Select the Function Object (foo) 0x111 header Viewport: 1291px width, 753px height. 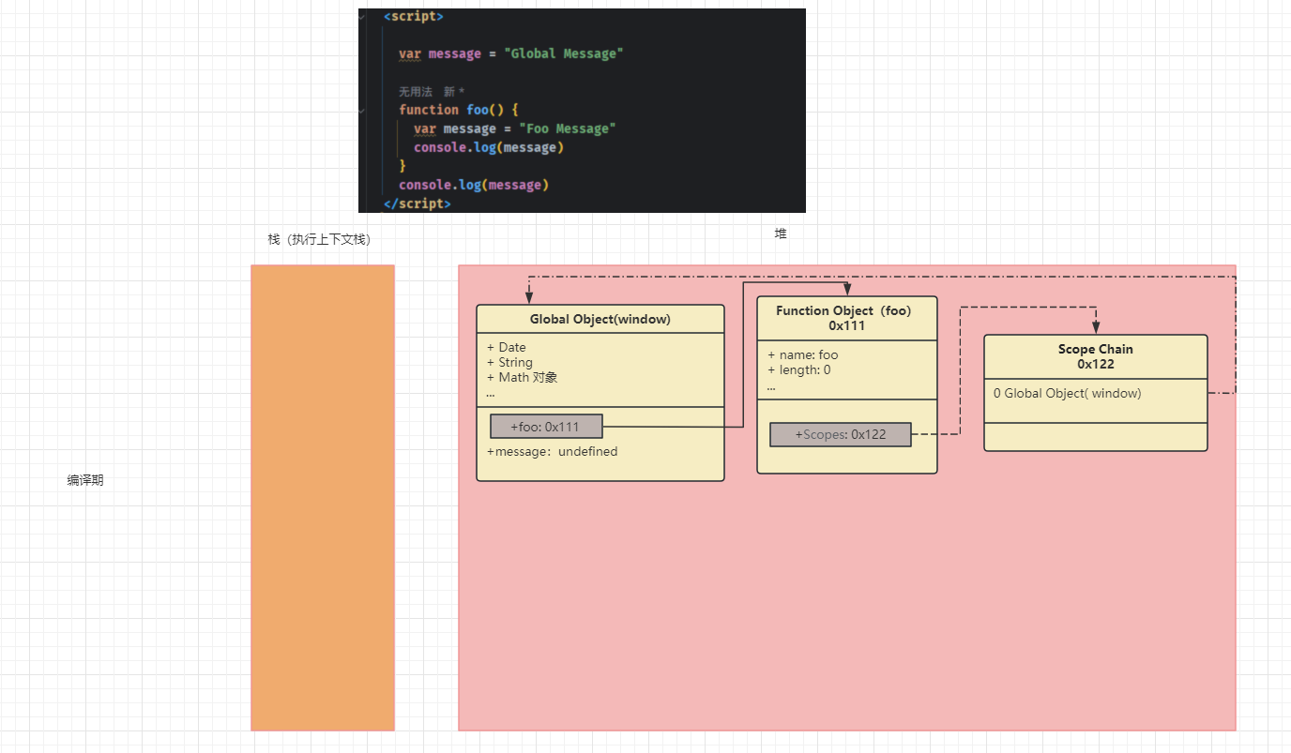coord(846,318)
